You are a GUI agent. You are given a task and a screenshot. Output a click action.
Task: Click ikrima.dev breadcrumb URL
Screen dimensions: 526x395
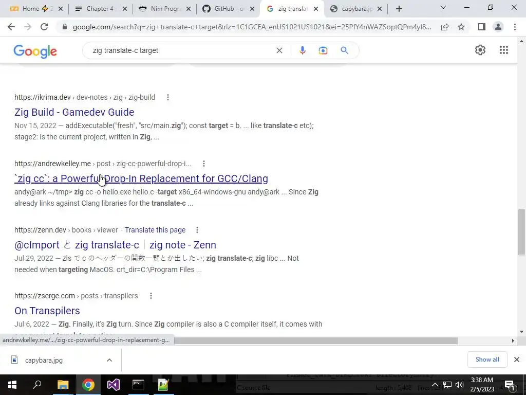pos(85,97)
